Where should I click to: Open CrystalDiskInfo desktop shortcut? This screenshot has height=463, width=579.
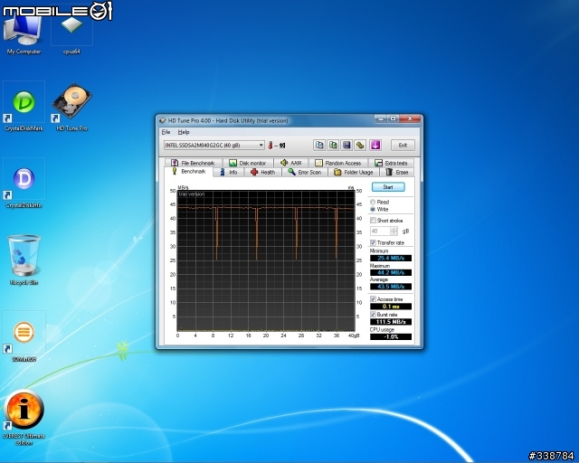(x=24, y=184)
